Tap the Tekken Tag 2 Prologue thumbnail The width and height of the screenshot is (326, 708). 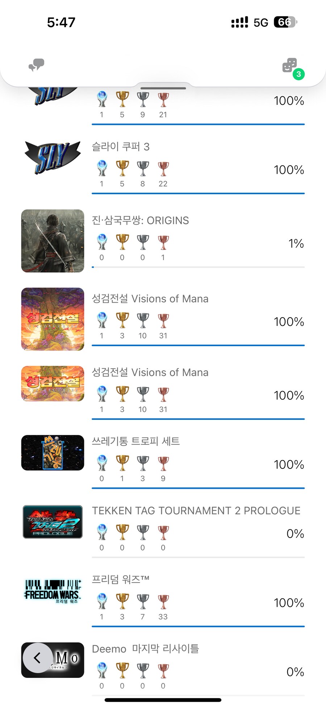pyautogui.click(x=53, y=522)
